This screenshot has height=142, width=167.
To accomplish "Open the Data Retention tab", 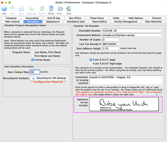I will tap(153, 22).
